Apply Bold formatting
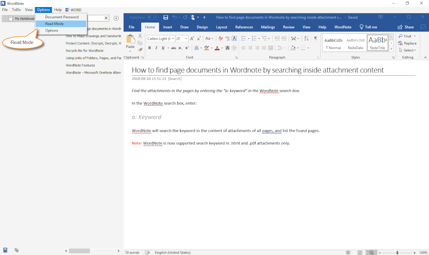429x255 pixels. [150, 48]
